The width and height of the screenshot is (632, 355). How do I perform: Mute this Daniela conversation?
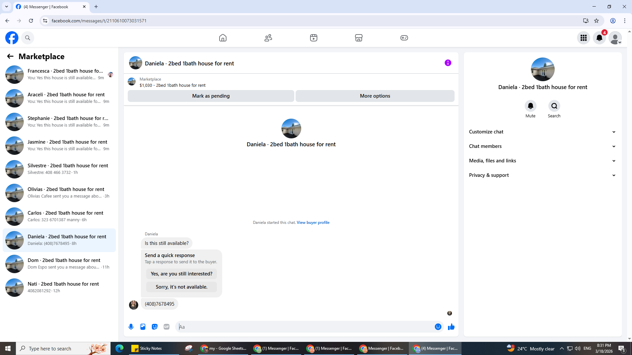pyautogui.click(x=530, y=106)
